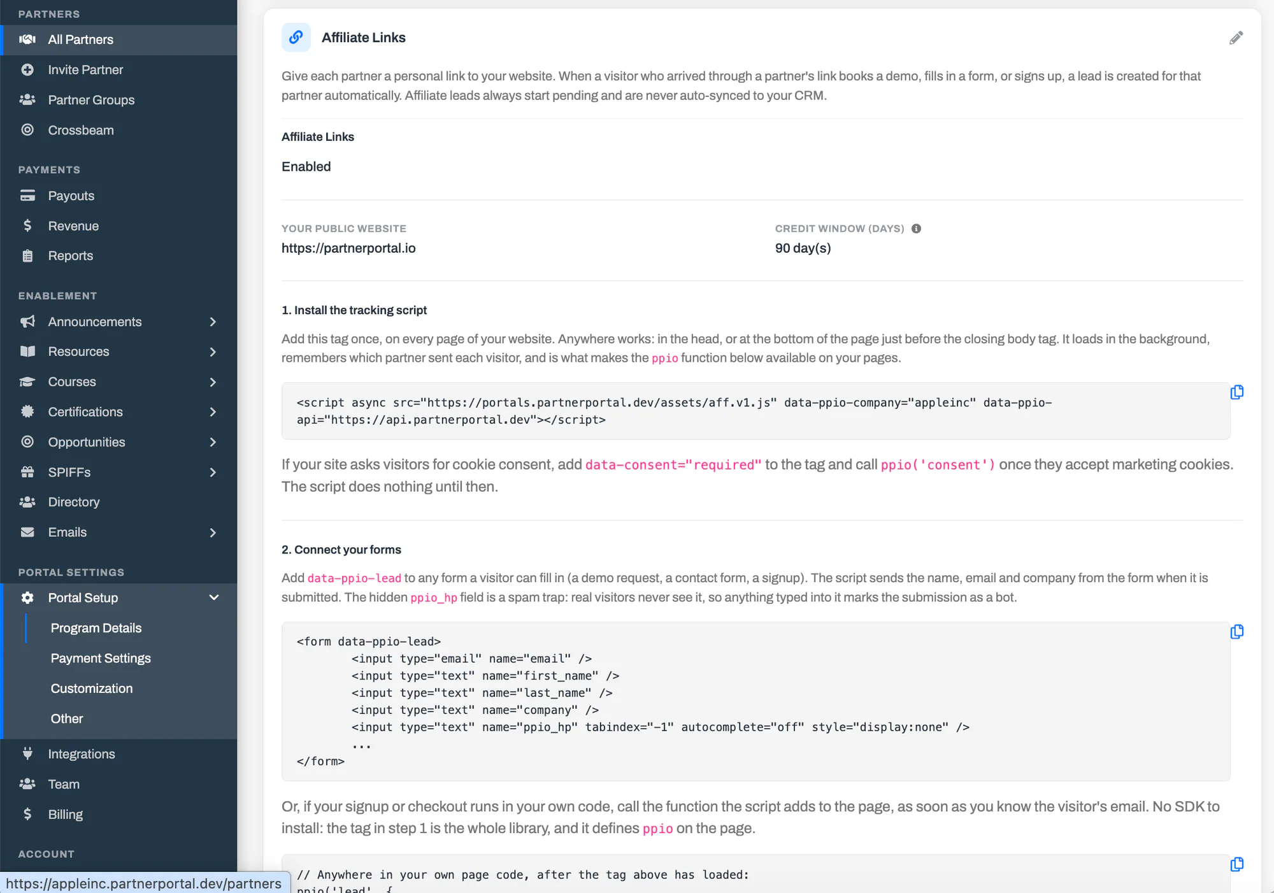Click the pencil edit icon for Affiliate Links

pyautogui.click(x=1236, y=38)
